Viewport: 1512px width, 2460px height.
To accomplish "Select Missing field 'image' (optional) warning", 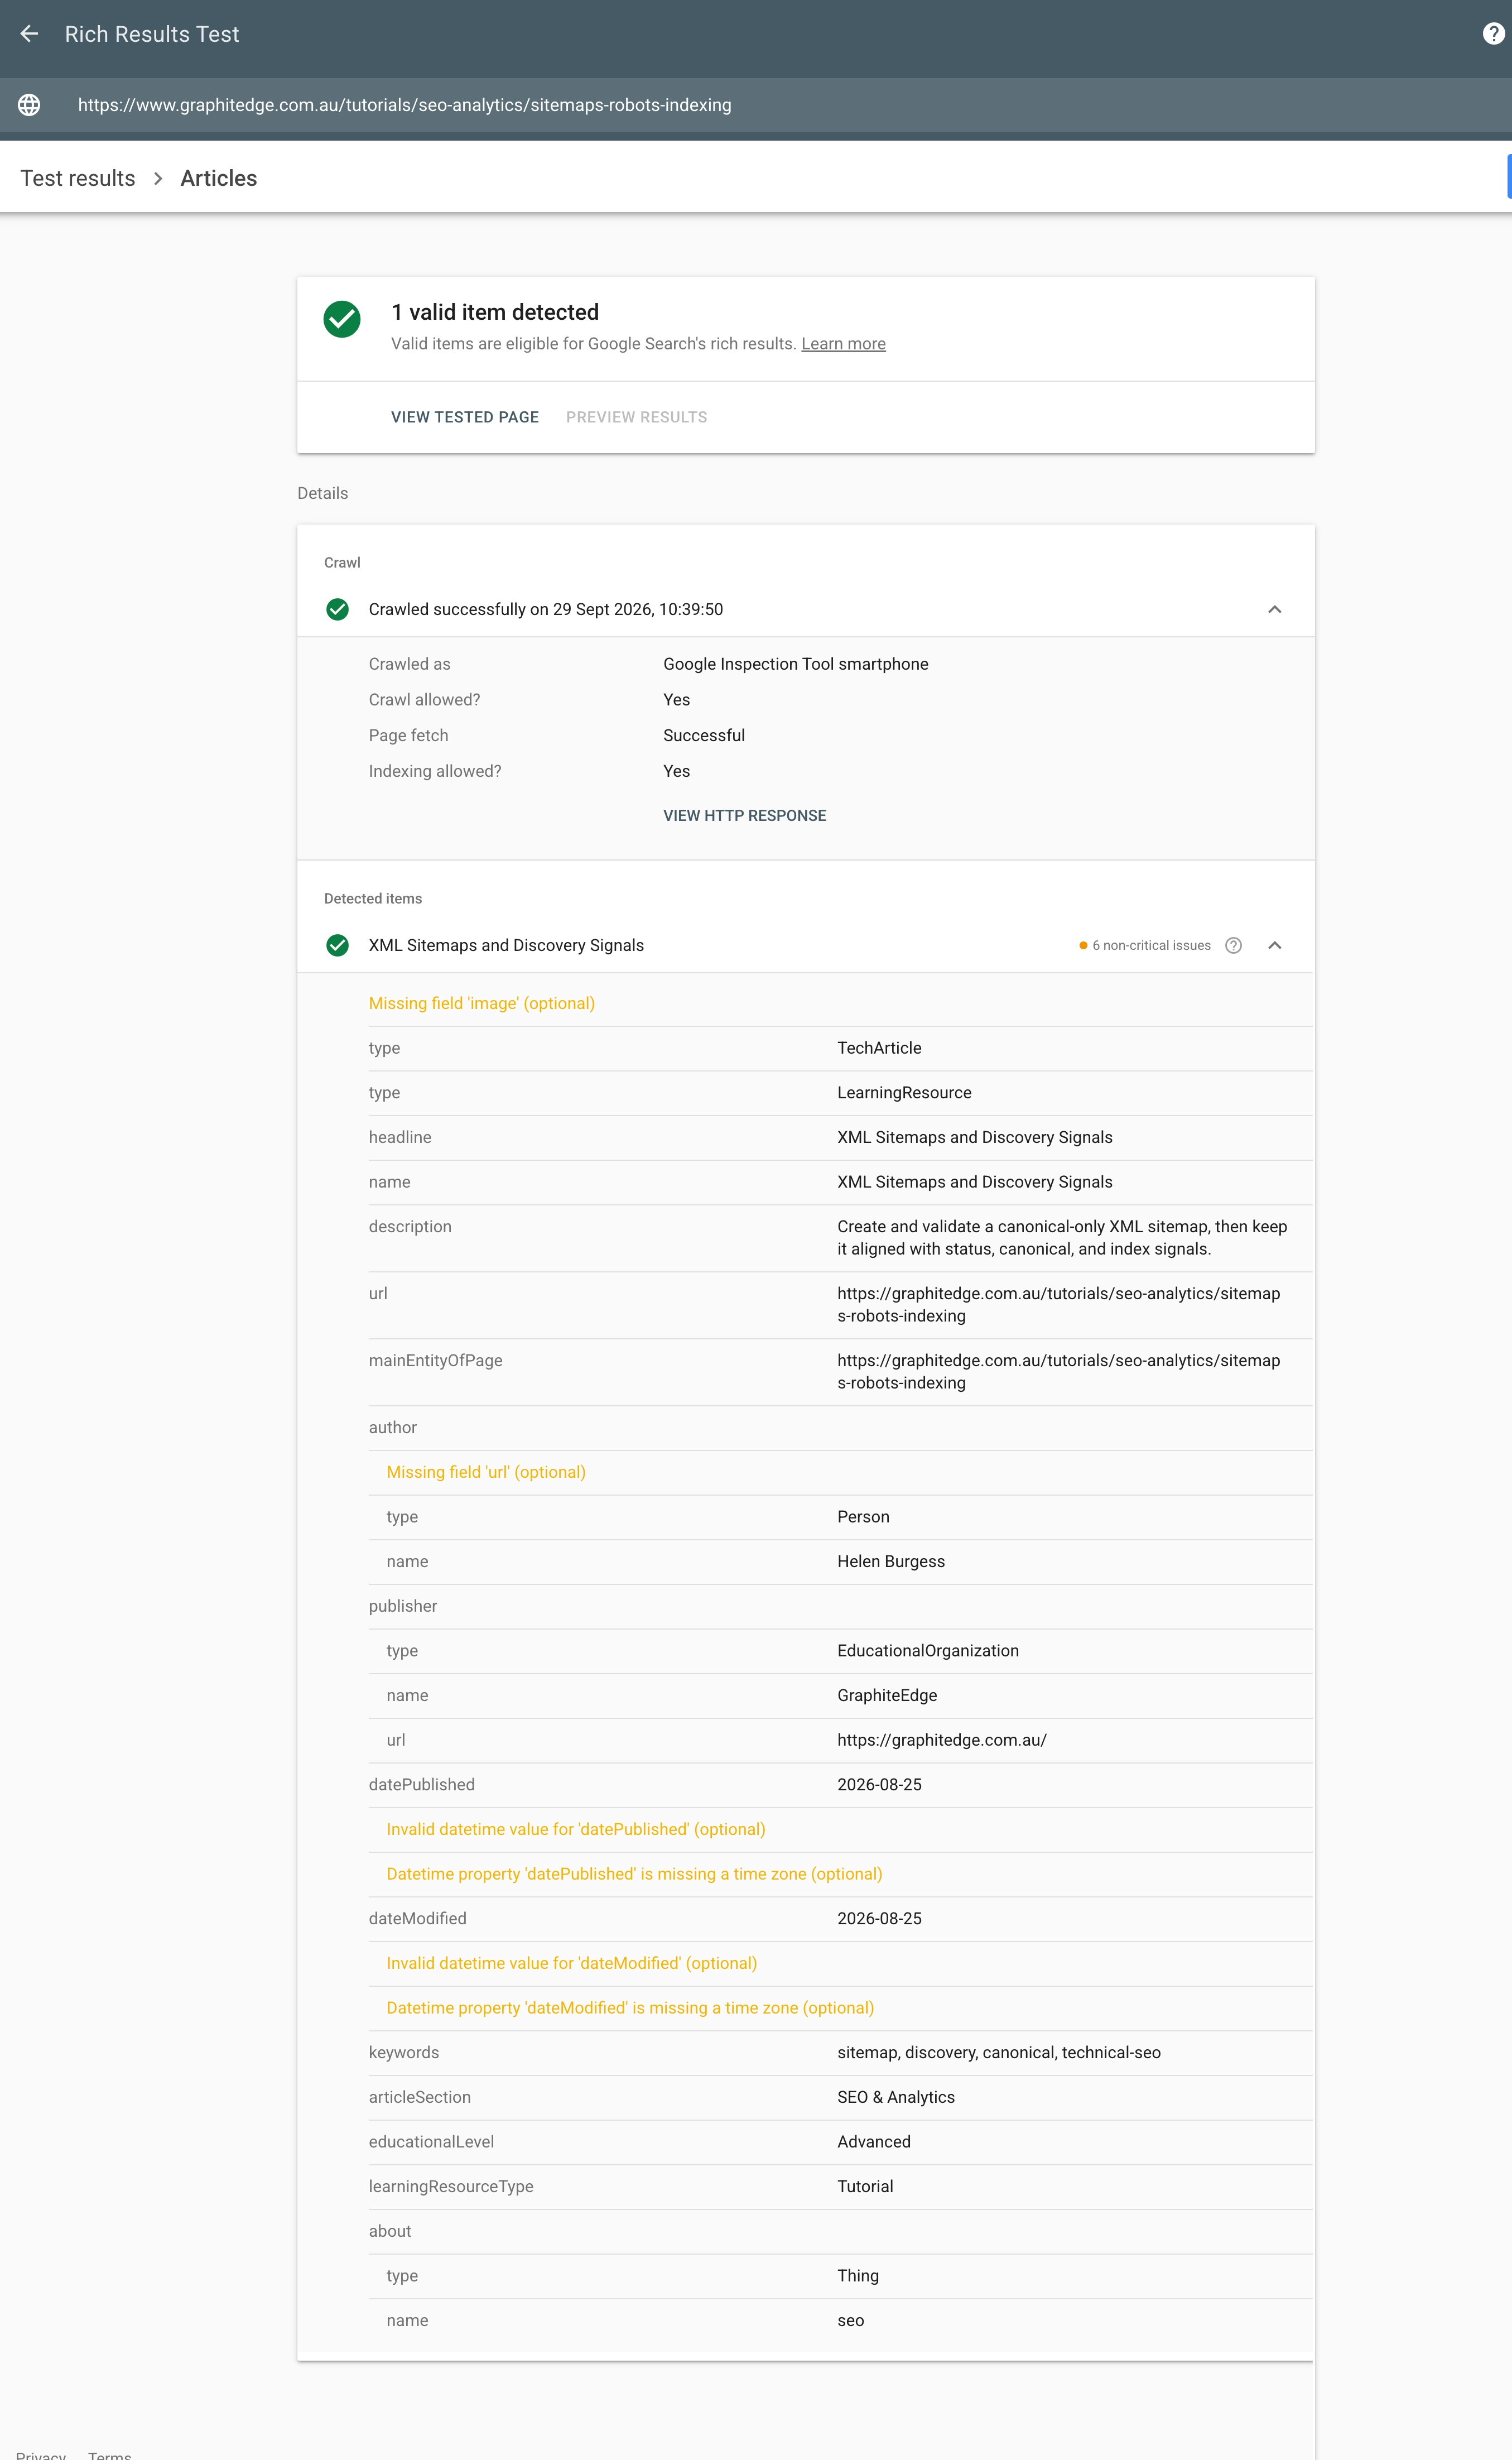I will click(482, 1003).
